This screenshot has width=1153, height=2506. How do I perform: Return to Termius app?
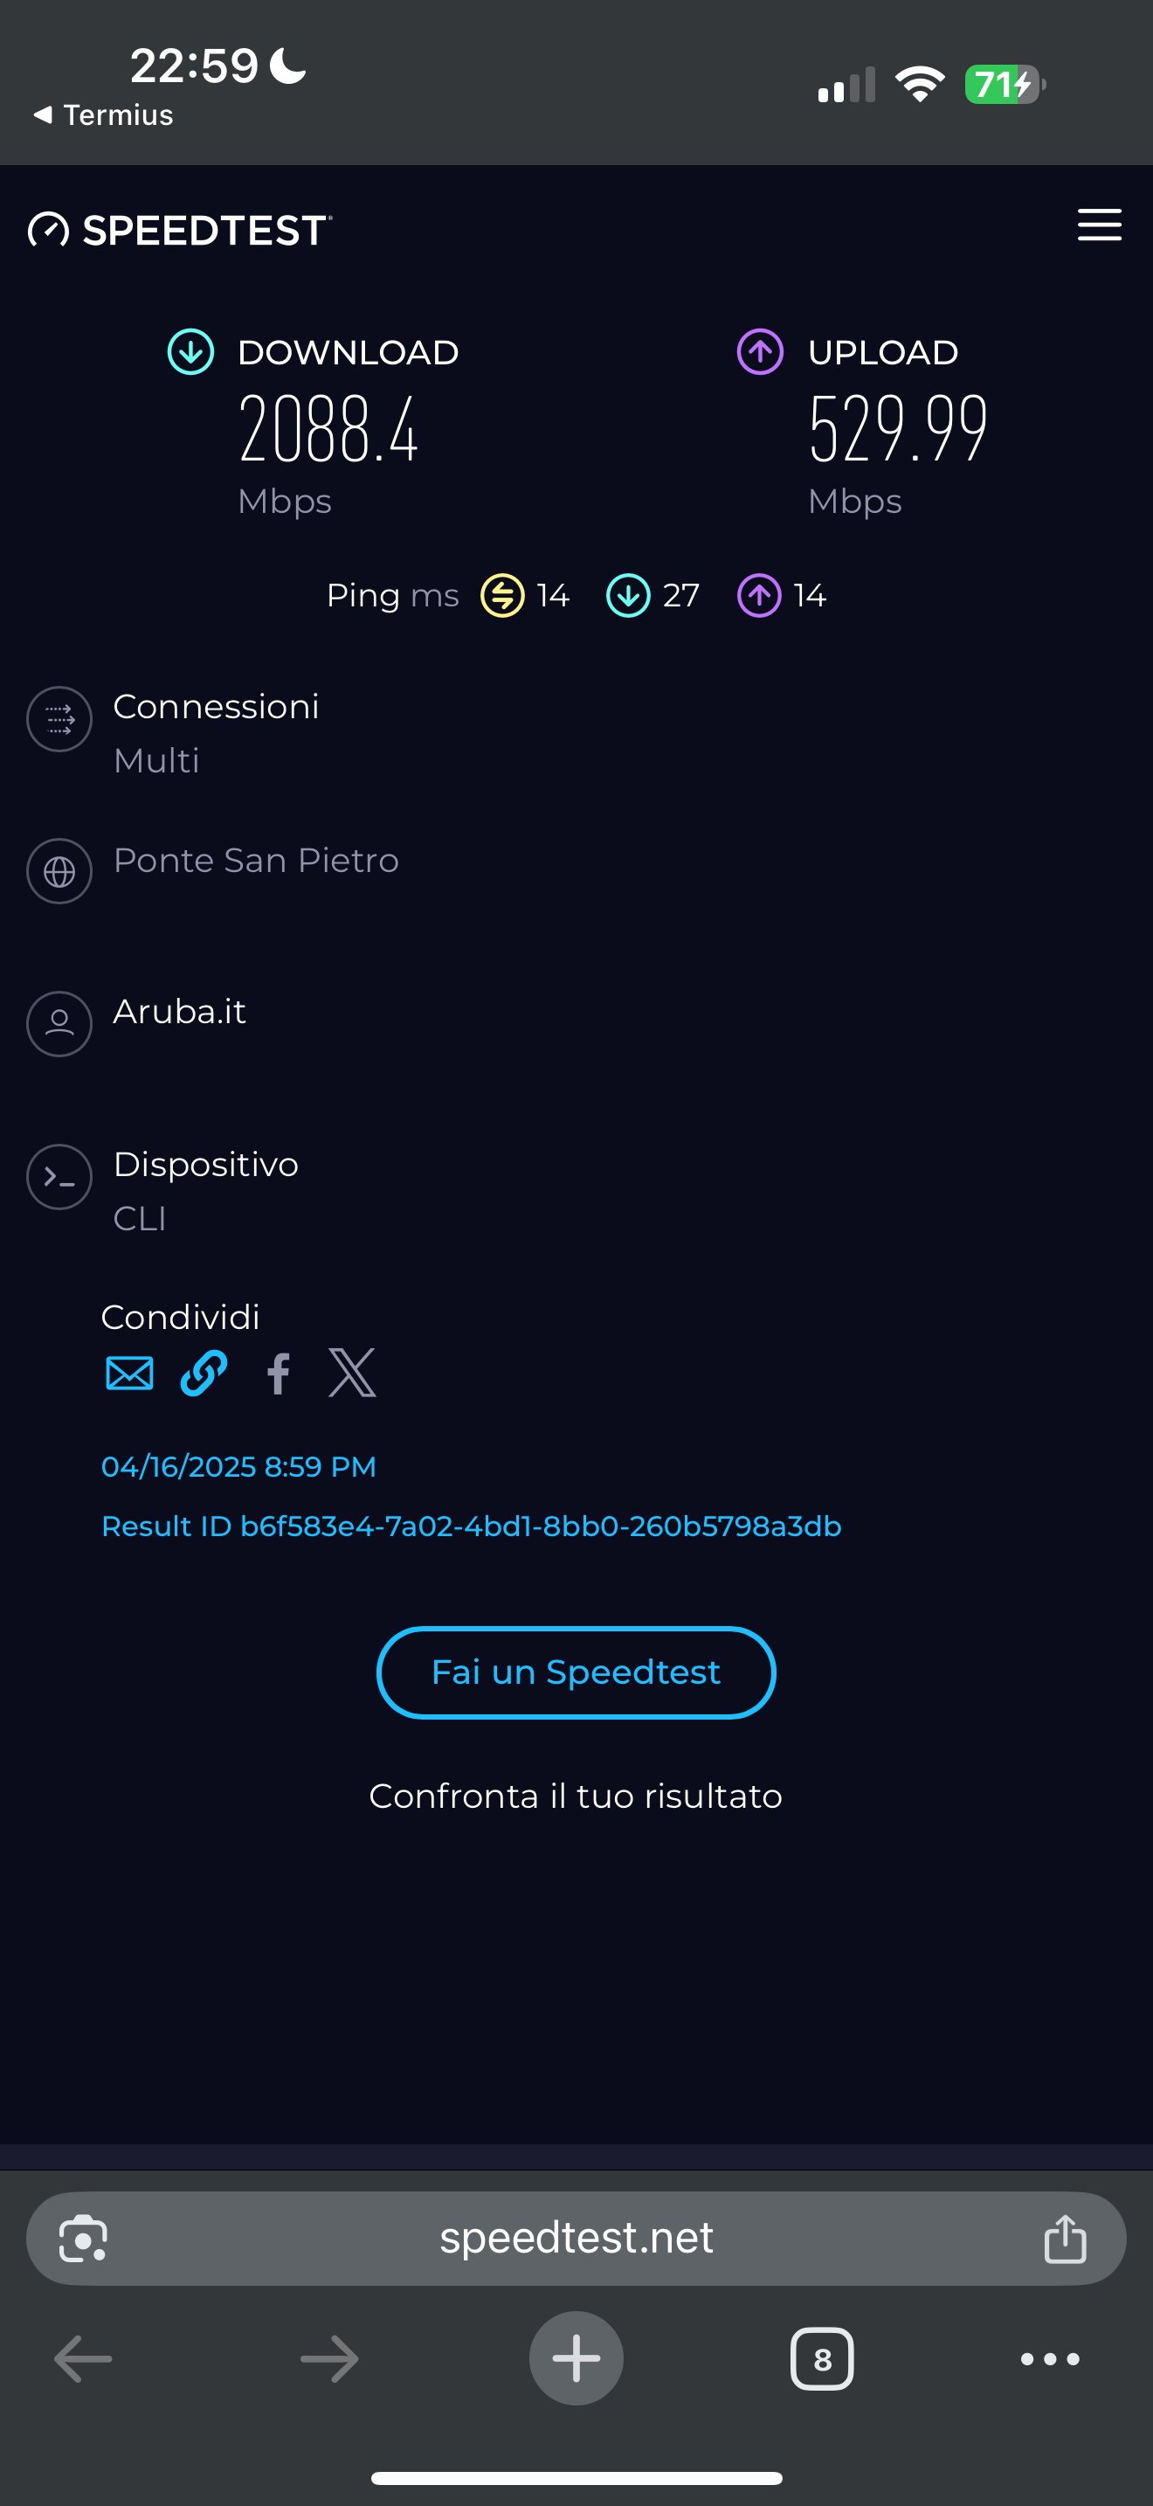104,114
